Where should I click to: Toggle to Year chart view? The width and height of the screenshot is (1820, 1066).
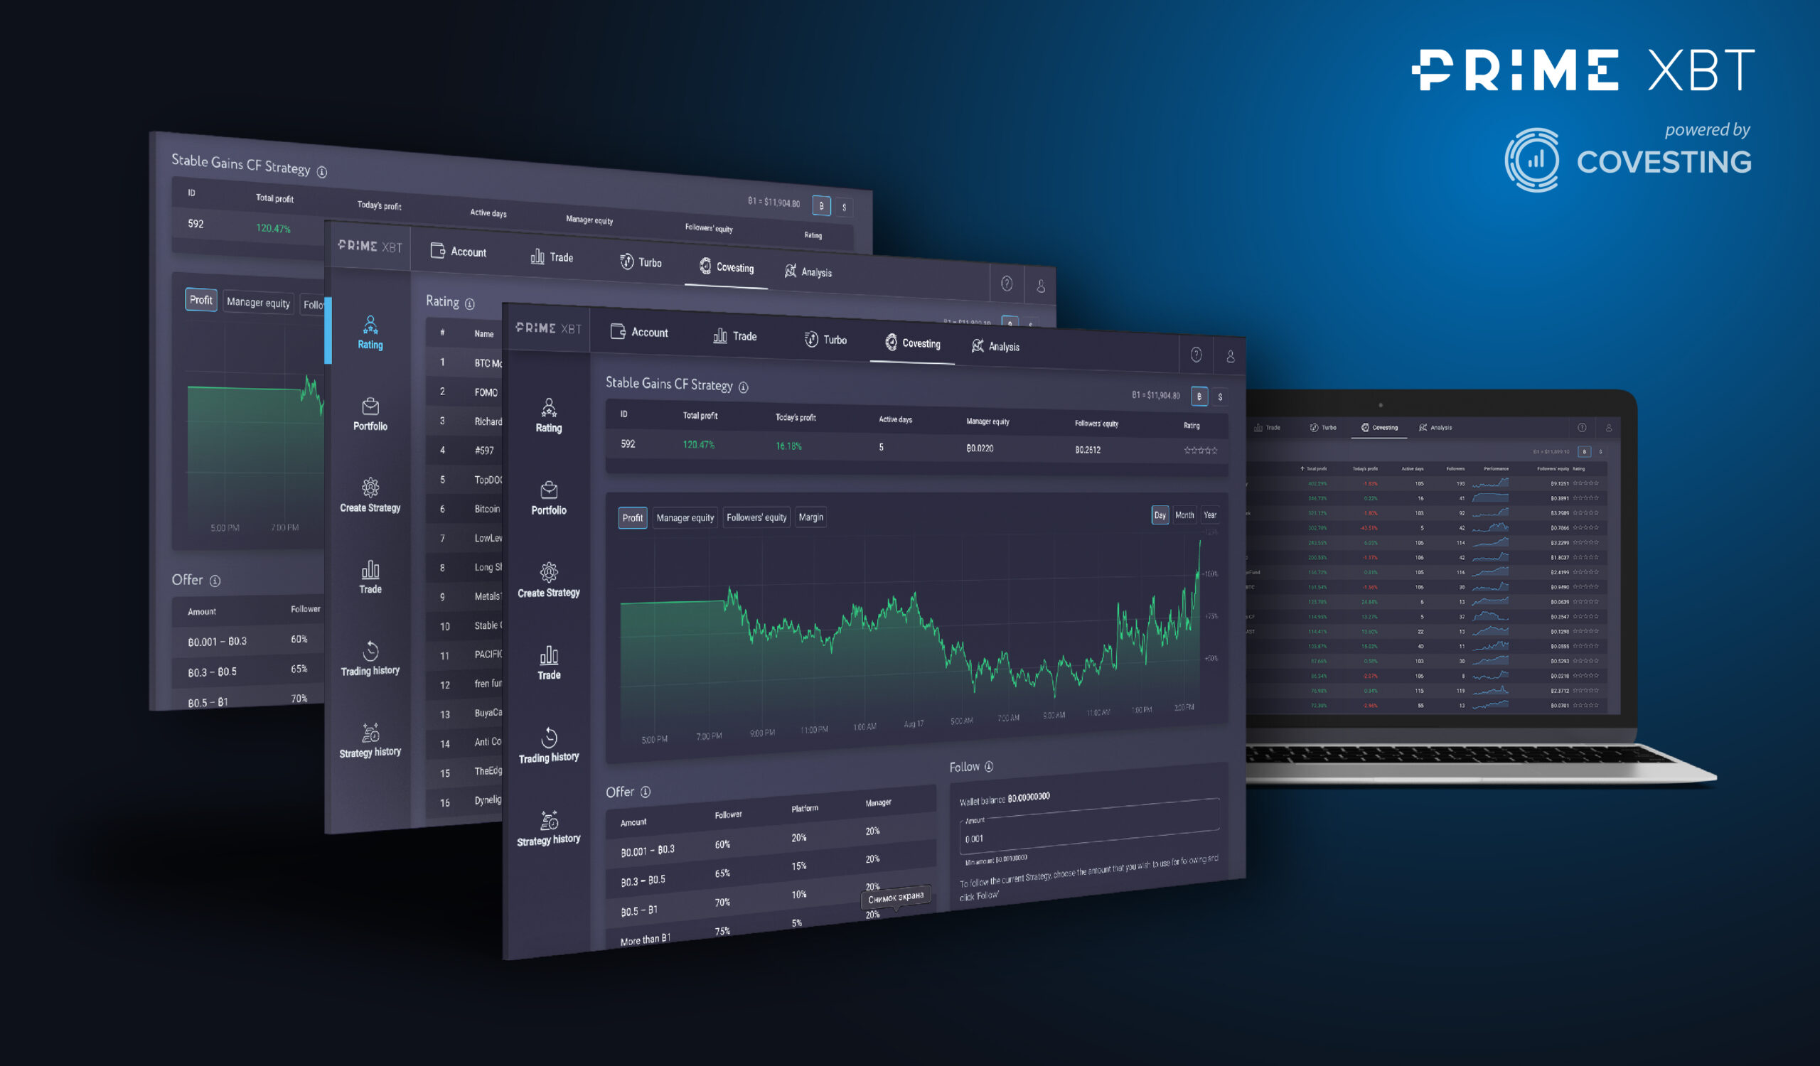pyautogui.click(x=1212, y=518)
